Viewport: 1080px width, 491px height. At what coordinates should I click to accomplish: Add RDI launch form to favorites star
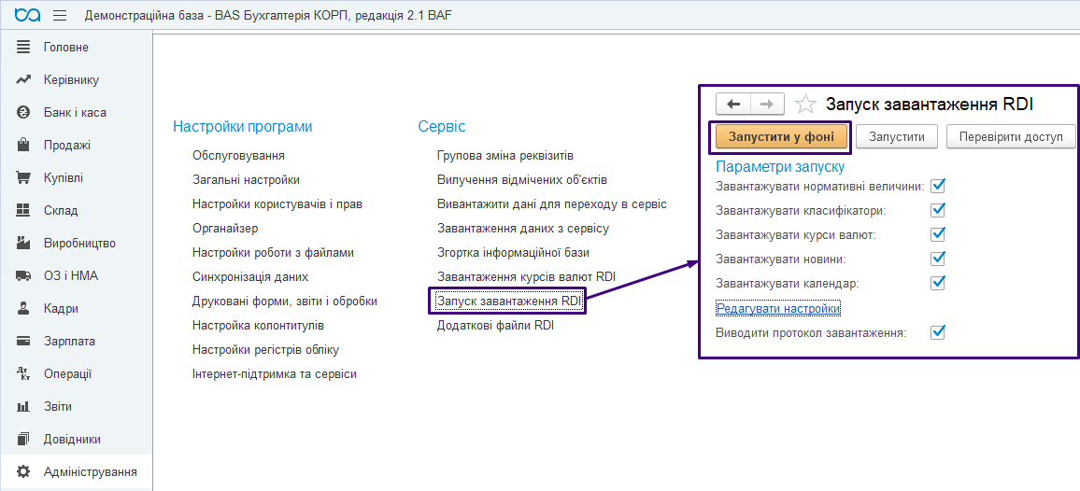tap(804, 104)
